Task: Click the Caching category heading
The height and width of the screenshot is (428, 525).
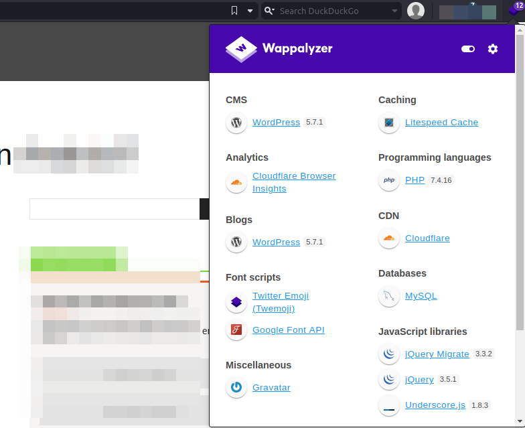Action: [x=397, y=100]
